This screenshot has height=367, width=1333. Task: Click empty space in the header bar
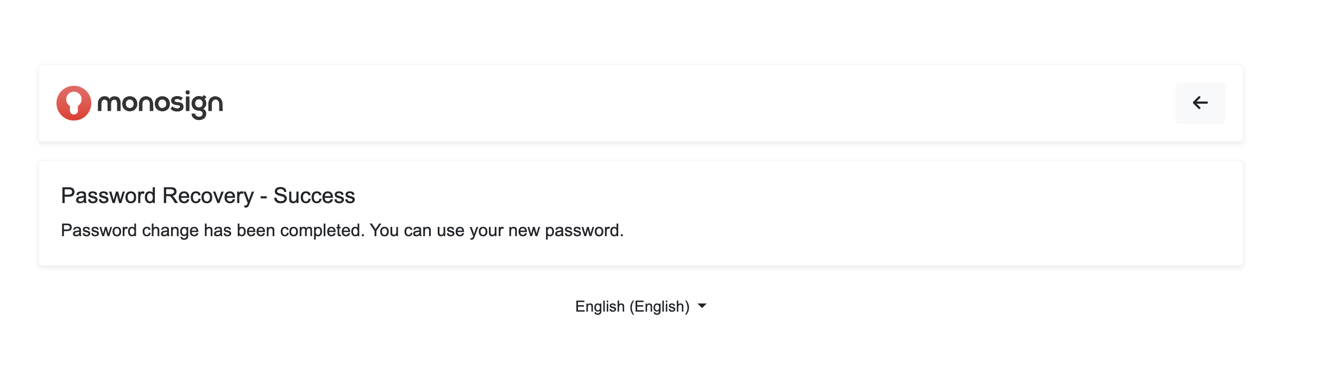652,103
